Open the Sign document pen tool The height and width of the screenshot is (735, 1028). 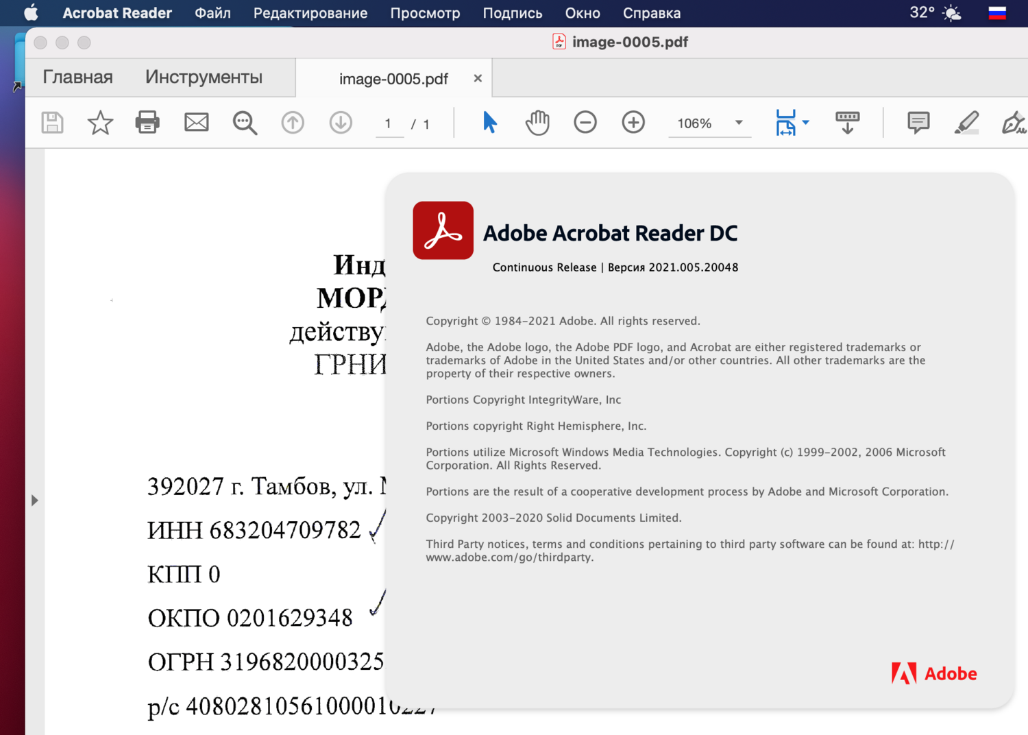coord(1014,123)
